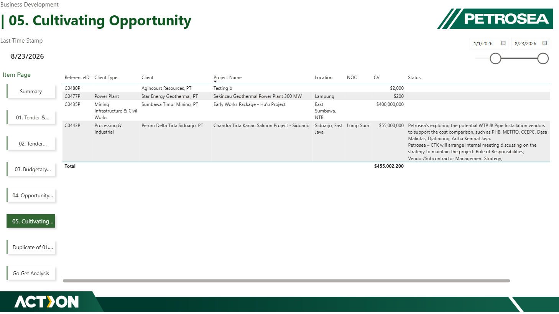Navigate to 04. Opportunity... page

click(x=31, y=195)
